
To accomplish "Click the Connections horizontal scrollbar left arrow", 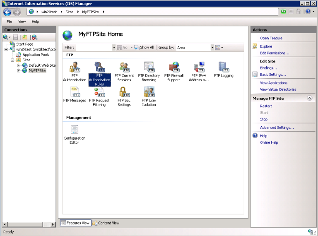I will (5, 224).
